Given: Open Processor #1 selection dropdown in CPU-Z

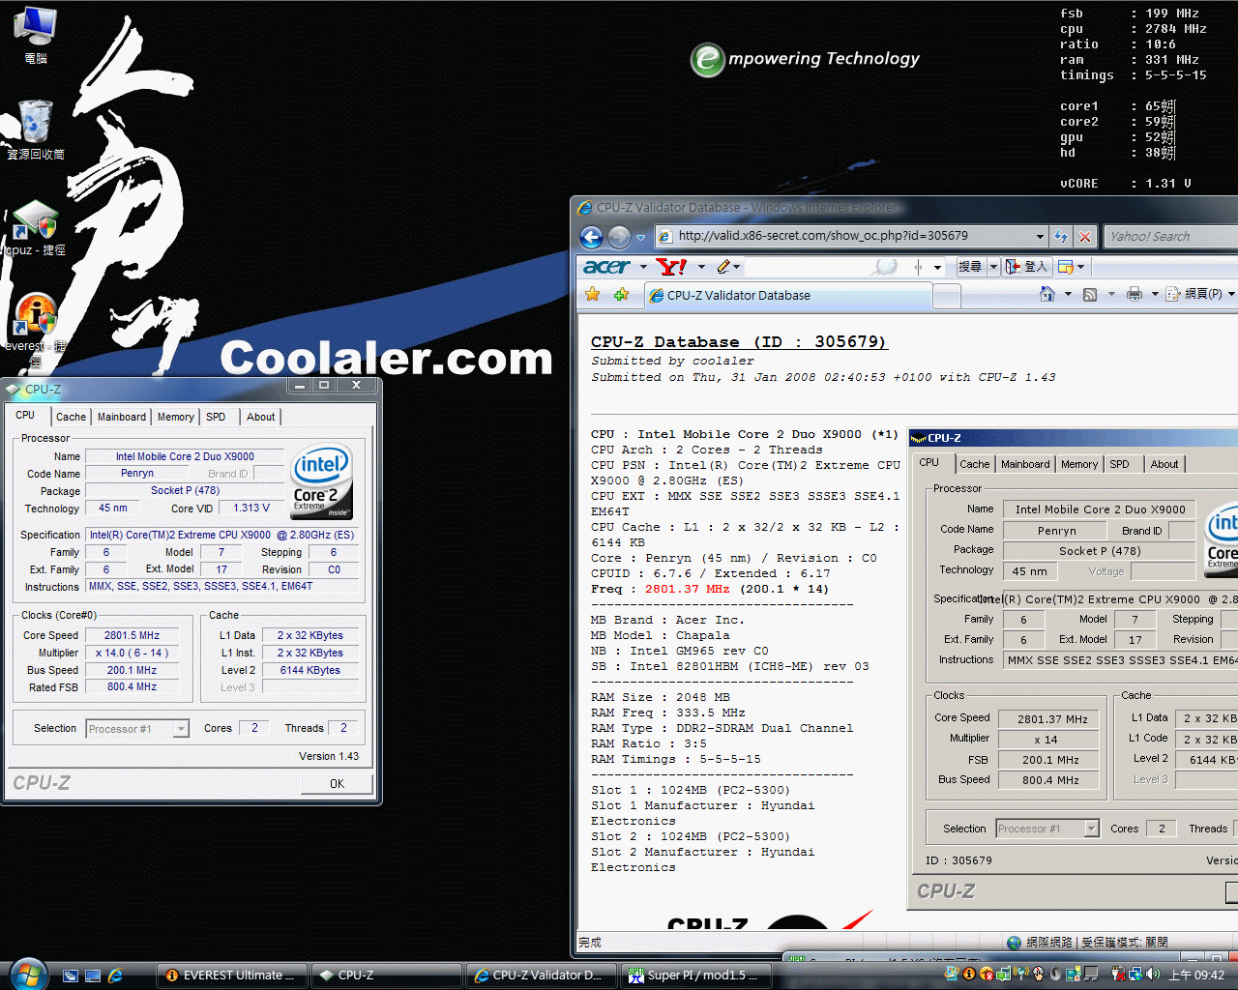Looking at the screenshot, I should coord(181,729).
